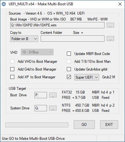The image size is (125, 142).
Task: Click the System Drive Q: field
Action: [x=41, y=108]
